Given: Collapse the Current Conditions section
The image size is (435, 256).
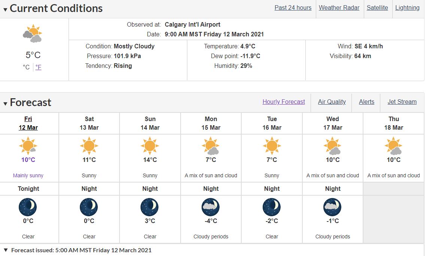Looking at the screenshot, I should click(x=5, y=9).
